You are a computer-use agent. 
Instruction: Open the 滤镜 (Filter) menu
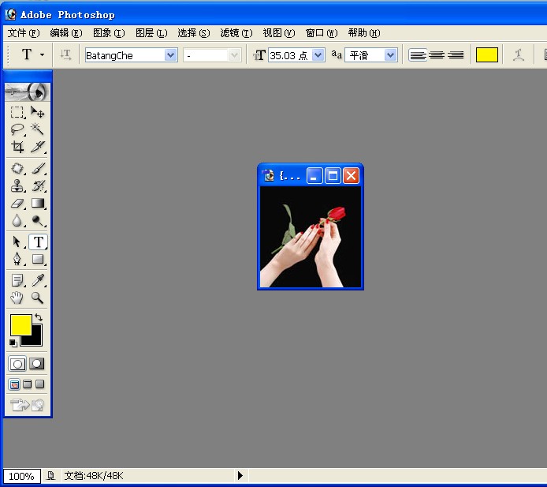coord(236,33)
